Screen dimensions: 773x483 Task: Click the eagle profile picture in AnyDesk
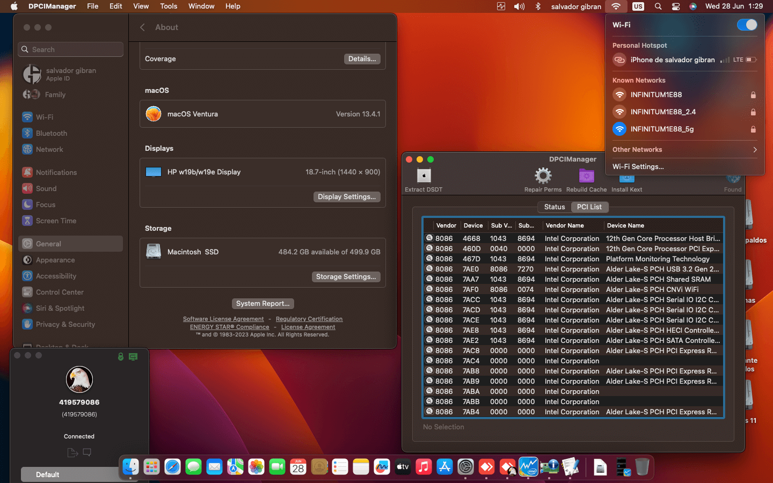(79, 379)
